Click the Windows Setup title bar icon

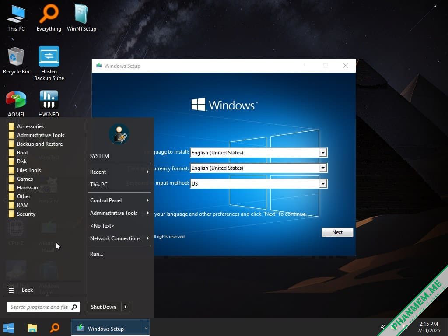99,66
